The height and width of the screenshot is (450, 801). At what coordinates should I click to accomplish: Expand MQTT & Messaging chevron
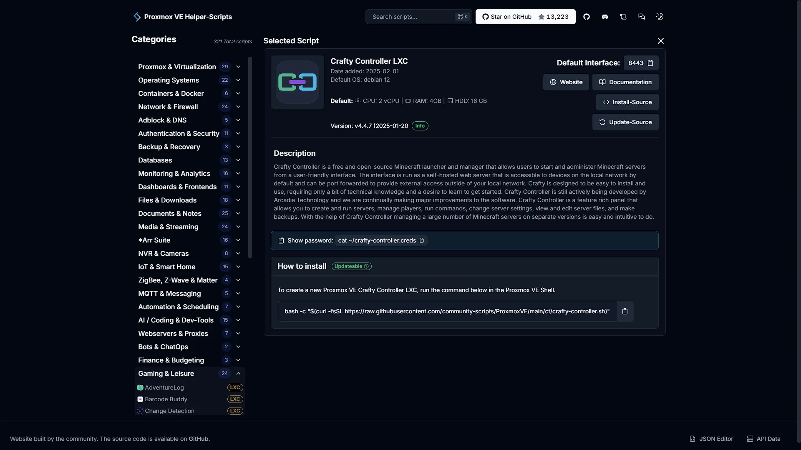coord(238,293)
